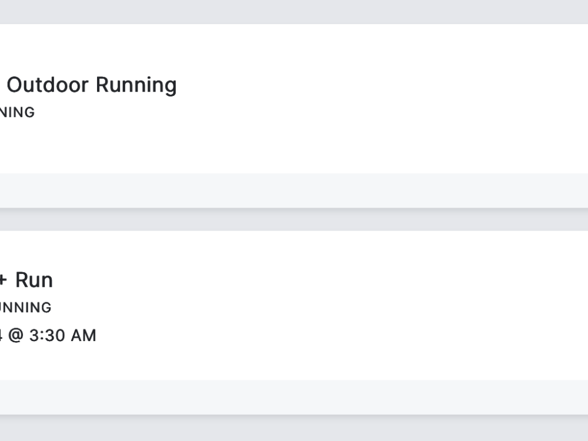The width and height of the screenshot is (588, 441).
Task: Click the word "Outdoor" in first card title
Action: point(47,85)
